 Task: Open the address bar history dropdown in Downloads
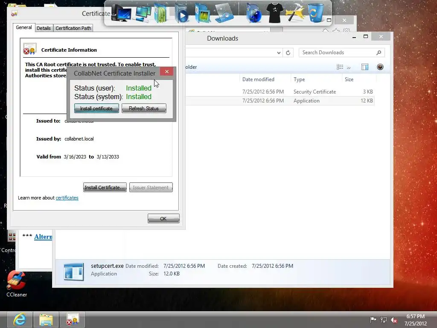point(279,53)
